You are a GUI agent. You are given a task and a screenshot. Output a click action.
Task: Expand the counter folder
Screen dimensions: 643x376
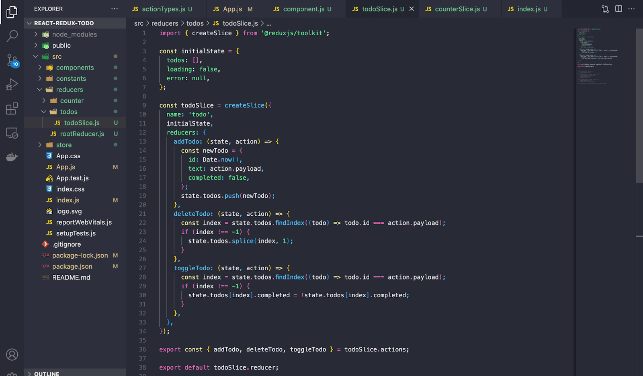[x=75, y=101]
